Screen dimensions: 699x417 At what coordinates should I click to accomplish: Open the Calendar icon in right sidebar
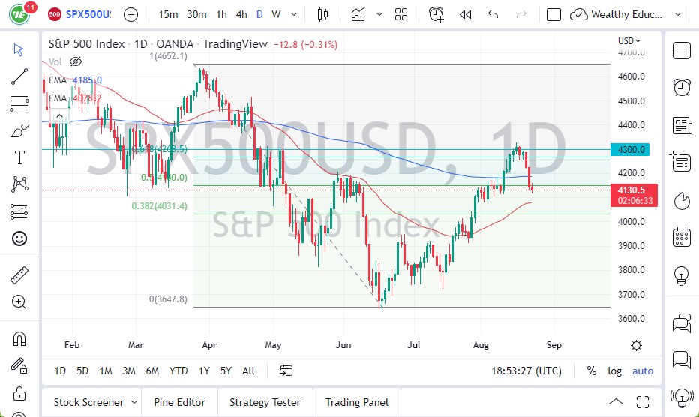(x=682, y=237)
